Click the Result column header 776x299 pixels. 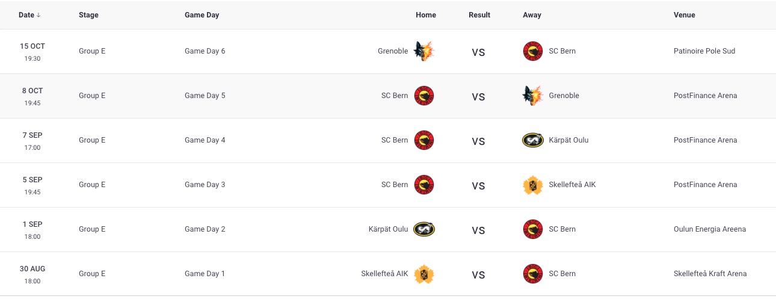coord(479,15)
